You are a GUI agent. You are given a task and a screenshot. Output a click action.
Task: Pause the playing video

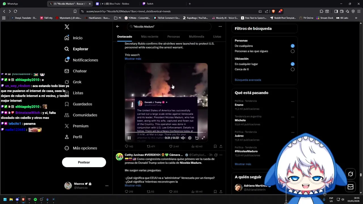129,138
